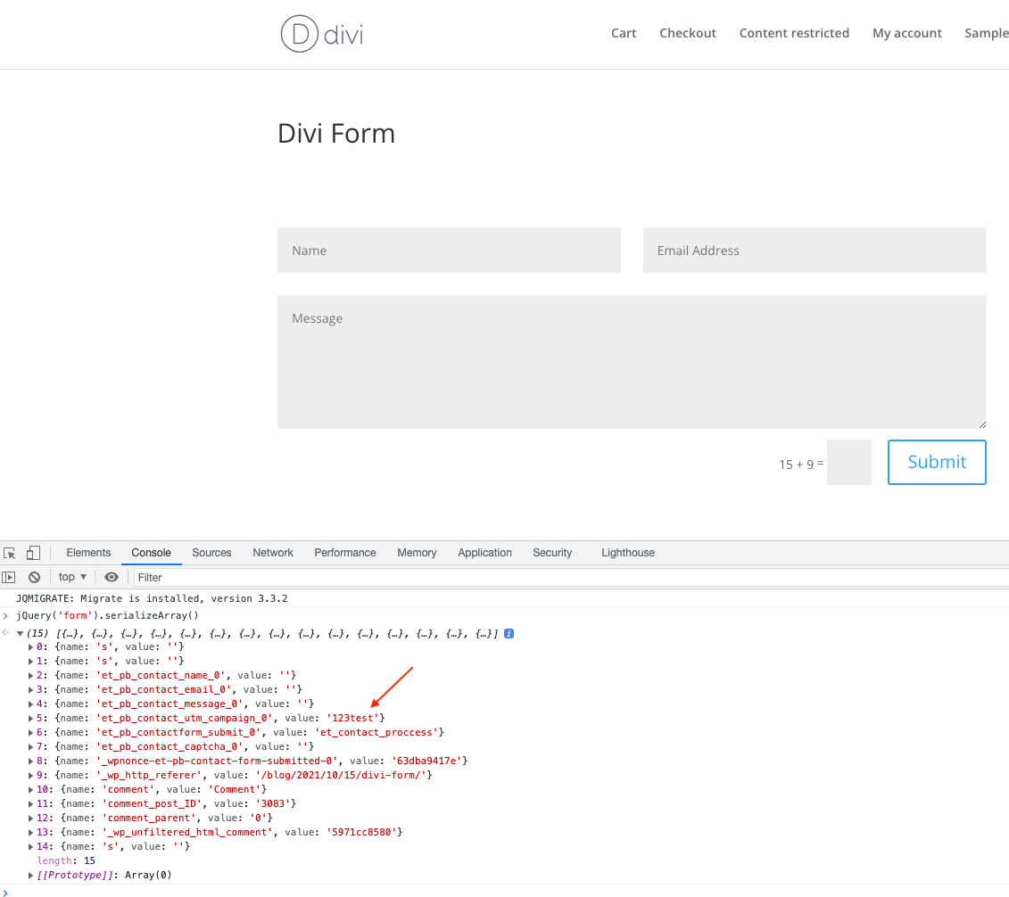Show the console sidebar panel icon
This screenshot has width=1009, height=897.
tap(9, 577)
